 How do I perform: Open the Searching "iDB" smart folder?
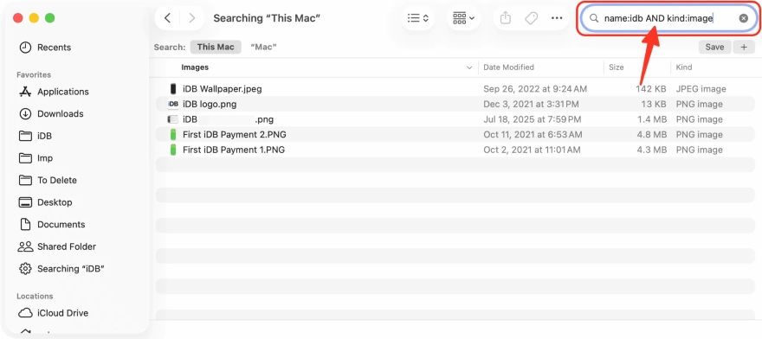tap(71, 269)
